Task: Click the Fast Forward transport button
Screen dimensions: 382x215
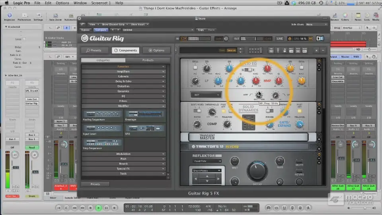Action: (x=83, y=208)
